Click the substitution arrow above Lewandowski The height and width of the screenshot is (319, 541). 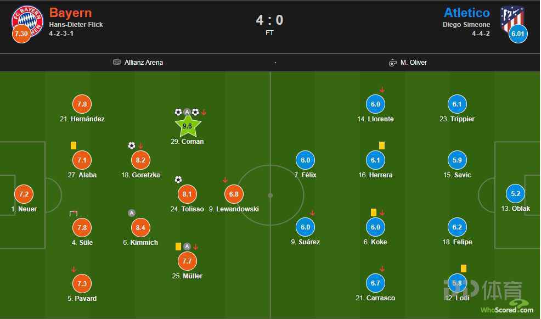coord(226,180)
